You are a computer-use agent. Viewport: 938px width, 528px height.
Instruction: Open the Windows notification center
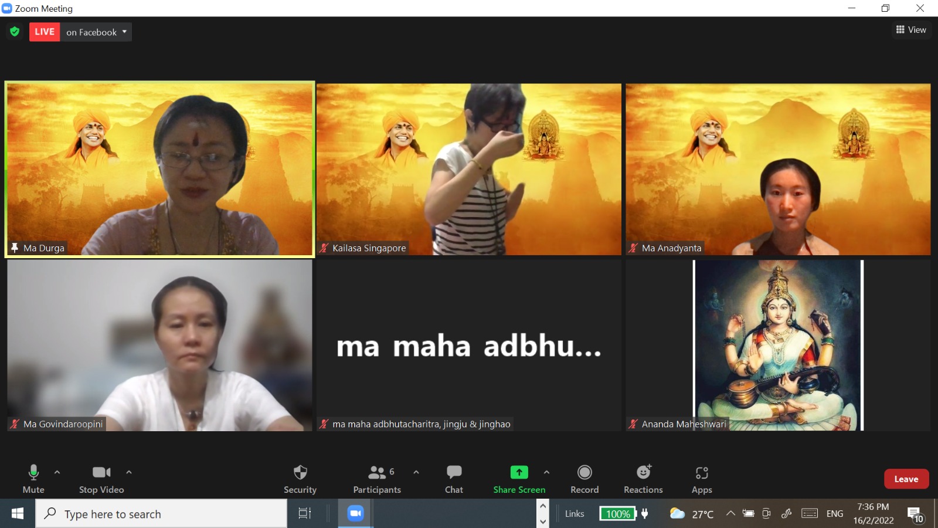tap(915, 515)
